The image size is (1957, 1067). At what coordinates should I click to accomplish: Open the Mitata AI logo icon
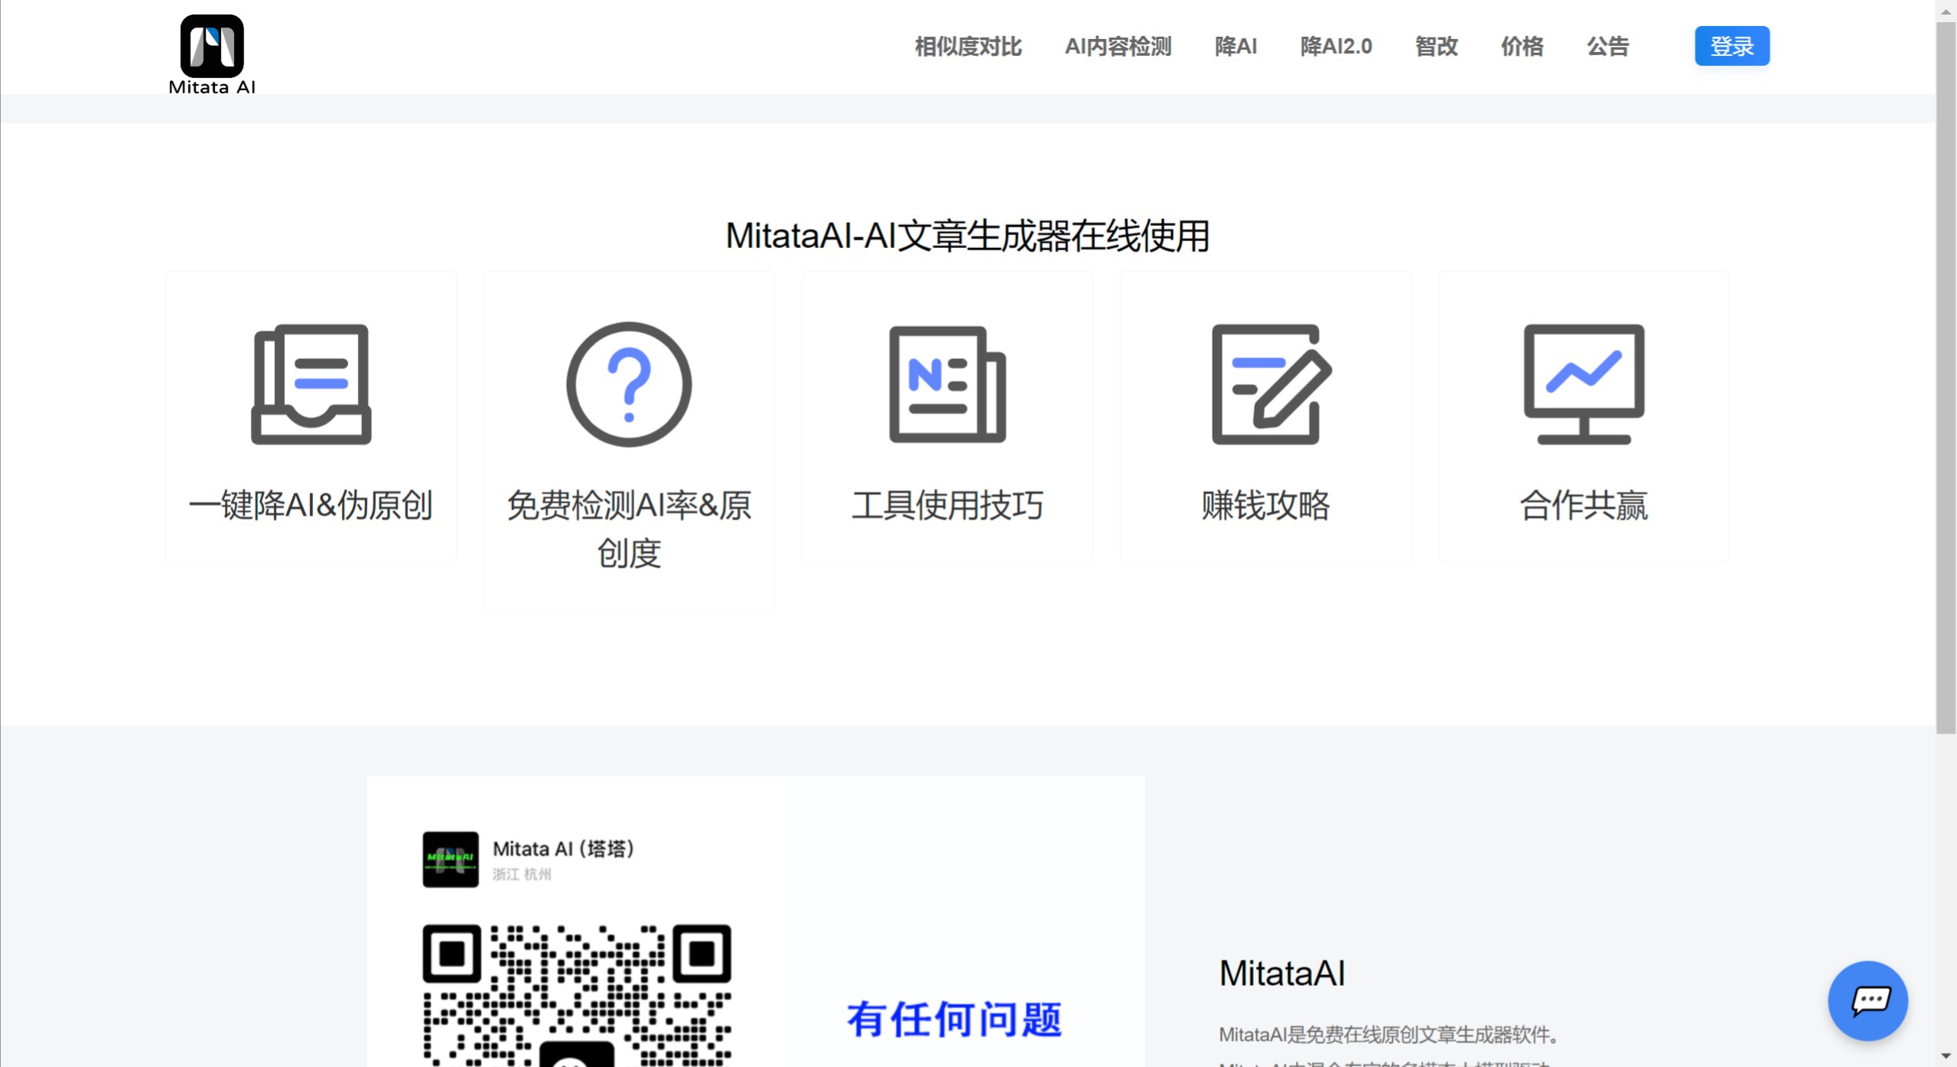pos(210,46)
